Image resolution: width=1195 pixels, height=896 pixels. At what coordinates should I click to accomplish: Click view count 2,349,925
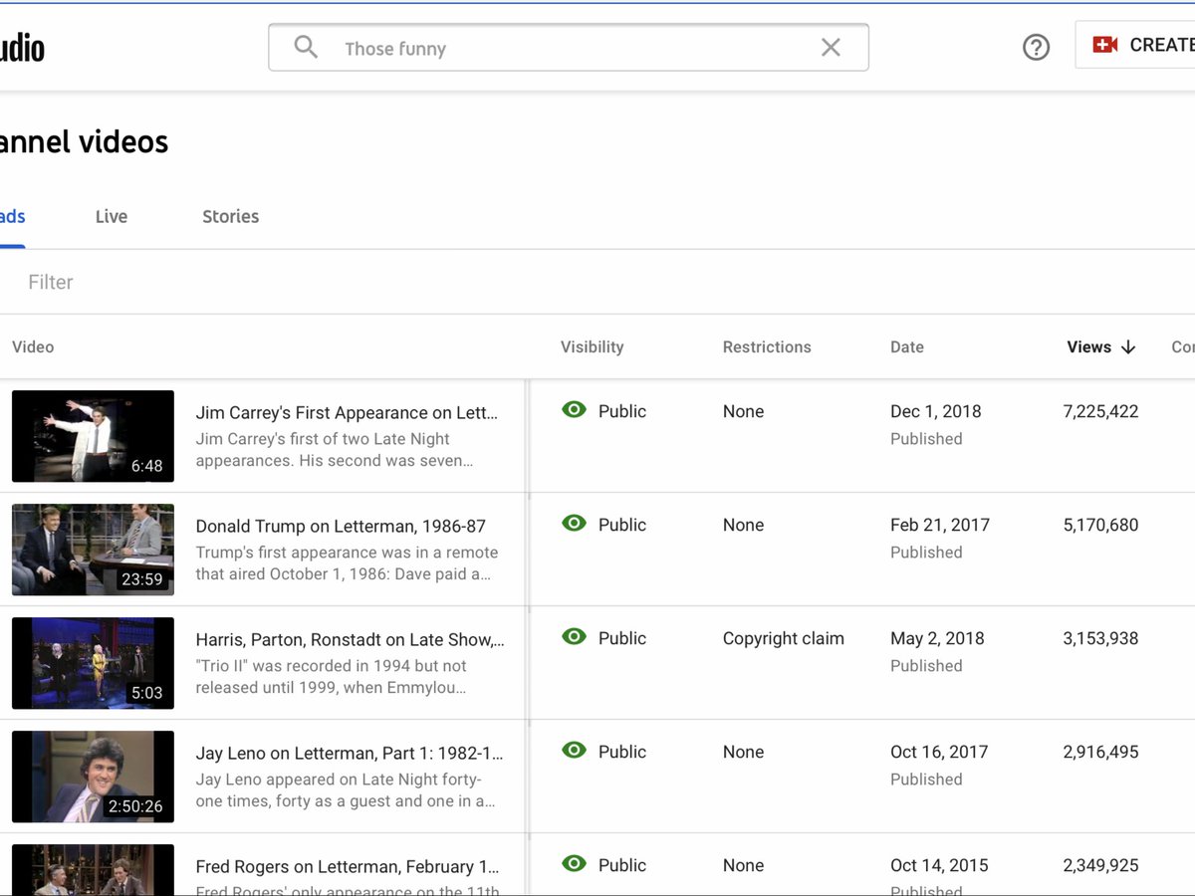1100,865
